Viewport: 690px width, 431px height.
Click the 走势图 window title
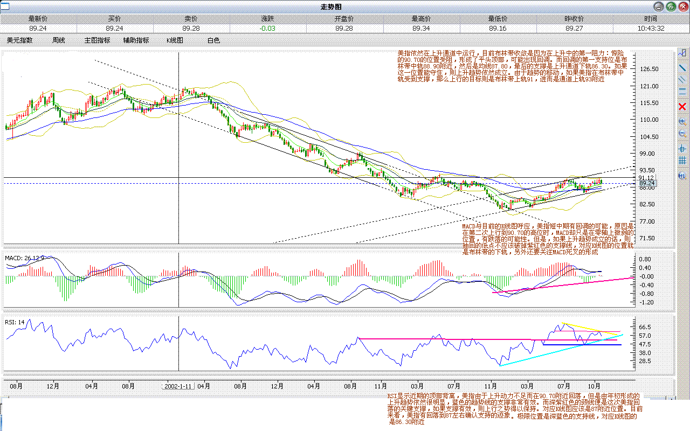click(x=331, y=7)
